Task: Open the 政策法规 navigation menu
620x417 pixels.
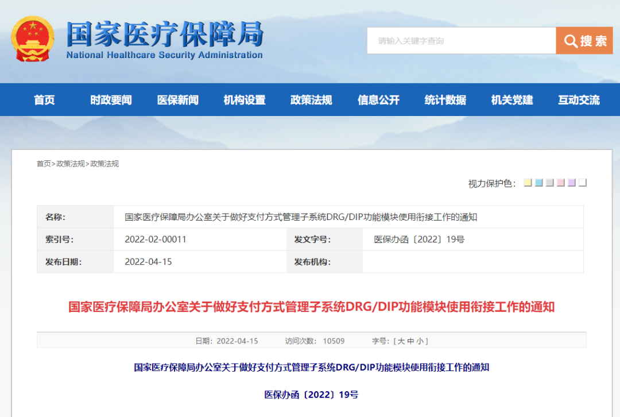Action: click(311, 99)
